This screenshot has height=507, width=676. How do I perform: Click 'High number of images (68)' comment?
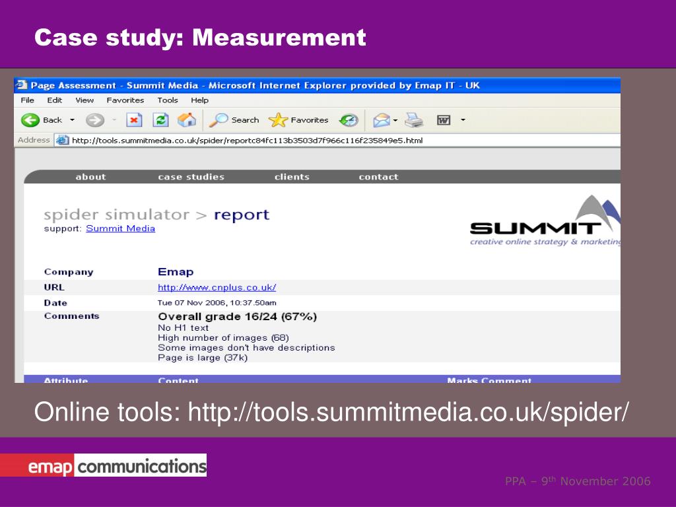pos(223,337)
